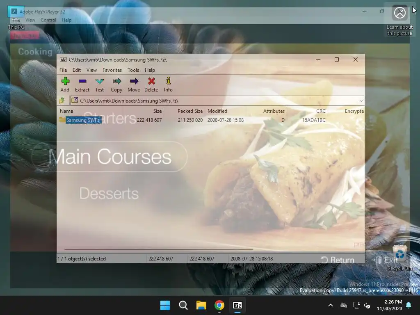This screenshot has height=315, width=420.
Task: Open the Info properties icon
Action: 168,84
